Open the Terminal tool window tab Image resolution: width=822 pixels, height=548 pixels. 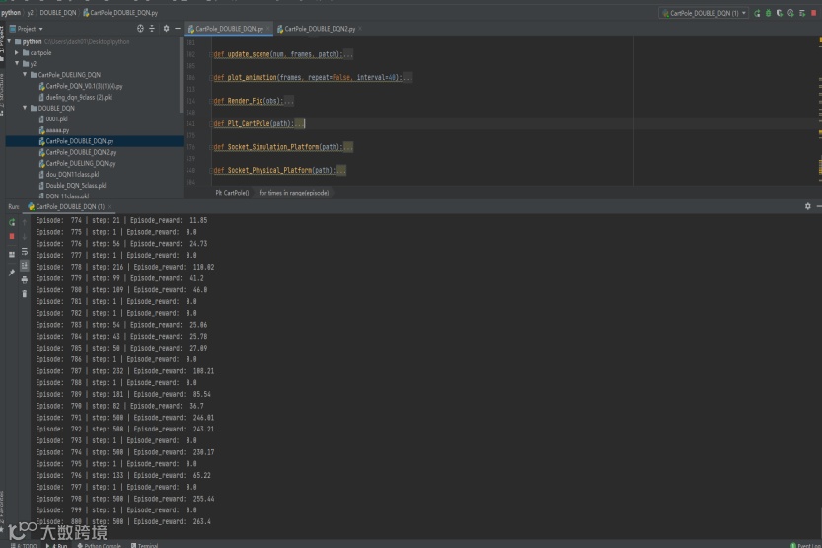tap(145, 545)
